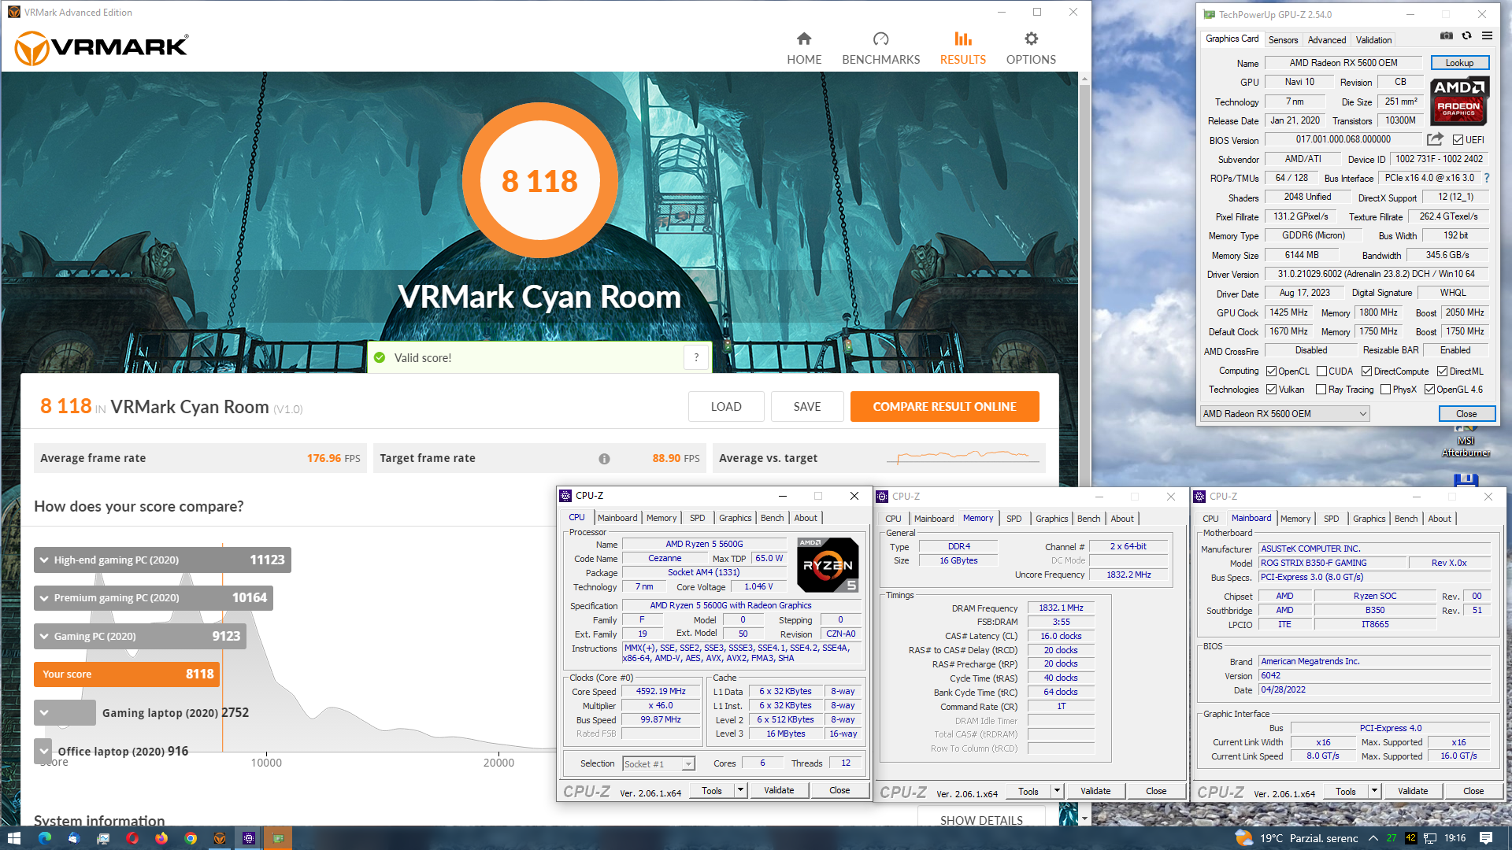1512x850 pixels.
Task: Click the weather widget icon in the taskbar
Action: point(1243,838)
